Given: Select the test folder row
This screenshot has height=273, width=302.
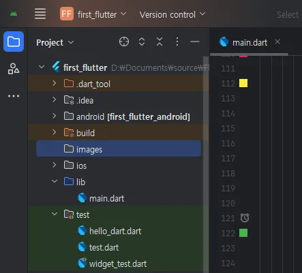Looking at the screenshot, I should (119, 214).
